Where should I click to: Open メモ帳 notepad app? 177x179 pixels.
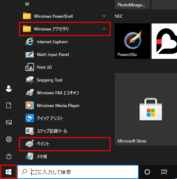click(65, 157)
